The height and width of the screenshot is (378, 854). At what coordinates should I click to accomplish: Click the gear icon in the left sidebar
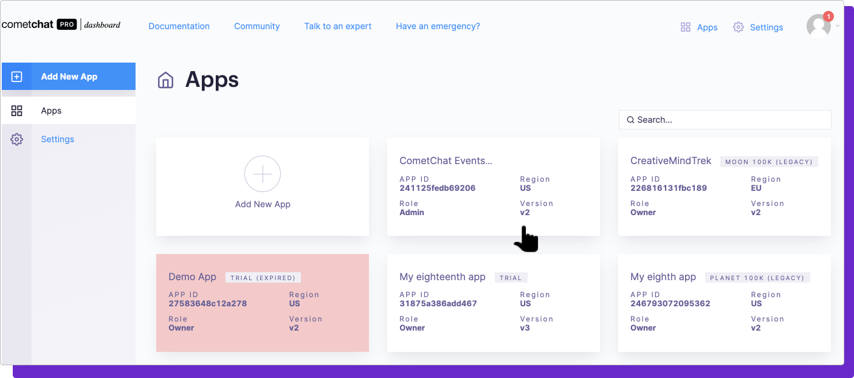[17, 139]
